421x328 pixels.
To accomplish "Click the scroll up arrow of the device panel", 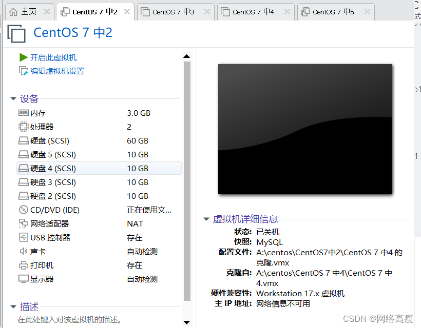I will pyautogui.click(x=186, y=56).
